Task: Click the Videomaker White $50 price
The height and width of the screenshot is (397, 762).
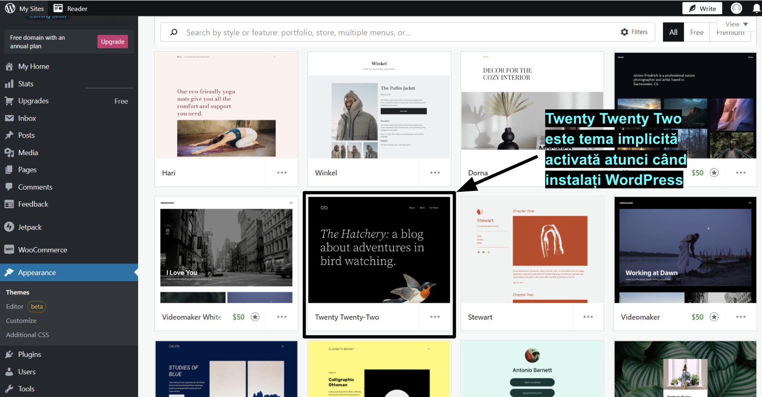Action: (239, 317)
